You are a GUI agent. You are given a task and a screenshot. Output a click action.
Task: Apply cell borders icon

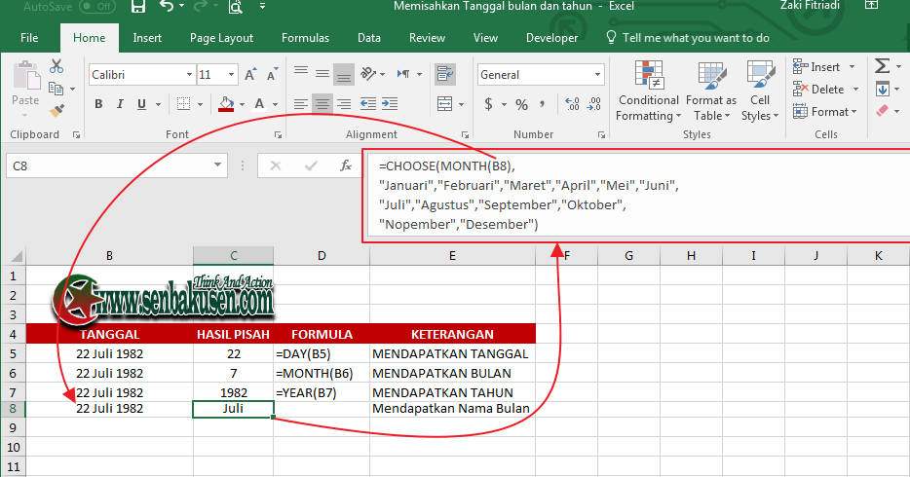pos(183,104)
